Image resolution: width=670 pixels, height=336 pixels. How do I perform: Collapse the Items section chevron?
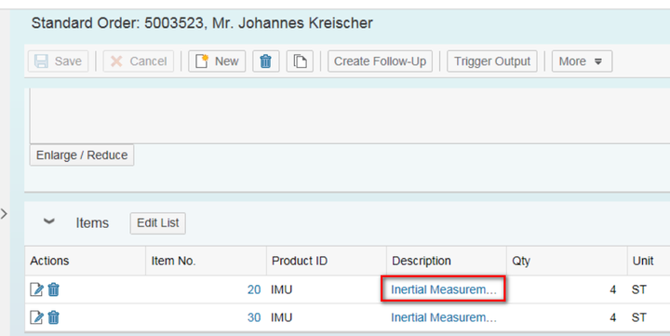[49, 222]
